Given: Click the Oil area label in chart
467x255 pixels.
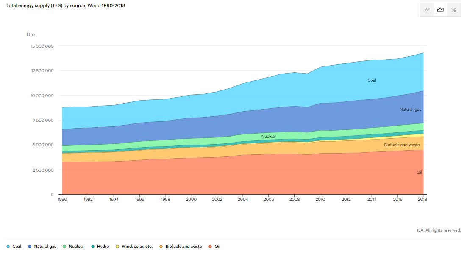Looking at the screenshot, I should 419,173.
